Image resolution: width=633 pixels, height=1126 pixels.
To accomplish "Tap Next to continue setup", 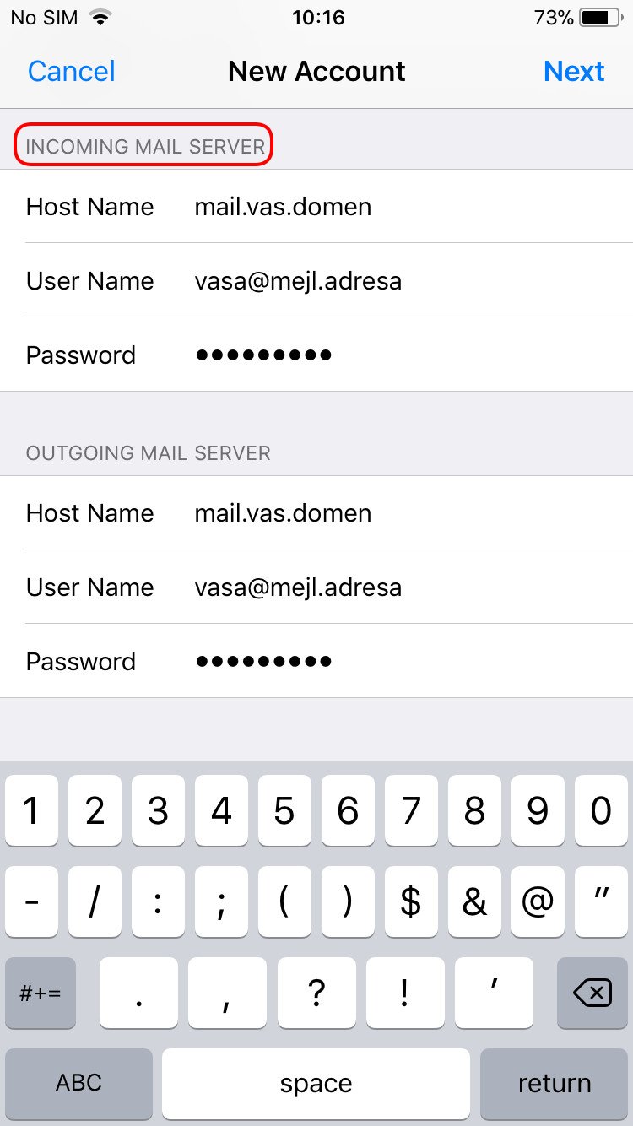I will click(574, 72).
